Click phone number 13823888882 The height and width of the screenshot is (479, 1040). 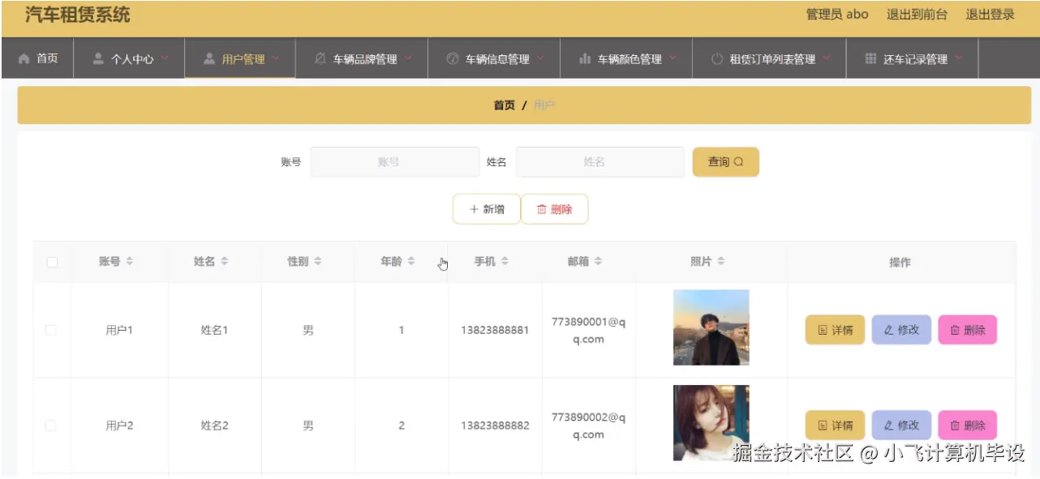point(495,426)
